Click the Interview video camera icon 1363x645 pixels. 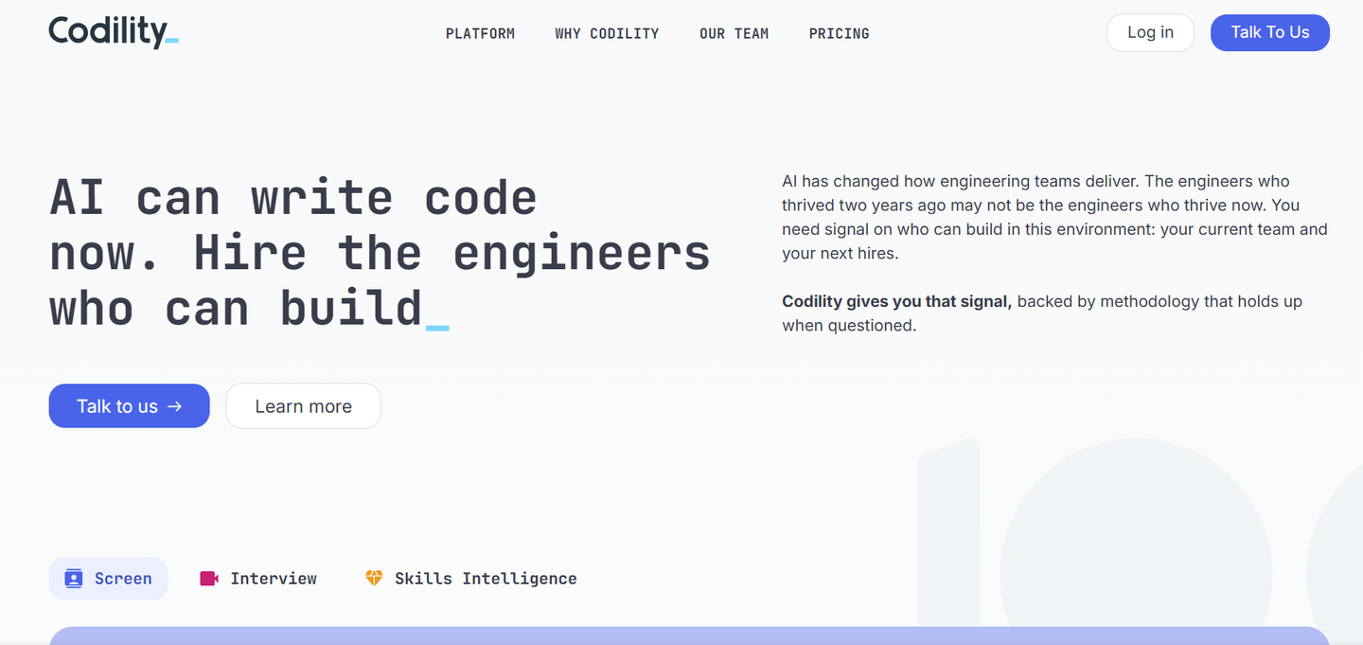click(209, 579)
